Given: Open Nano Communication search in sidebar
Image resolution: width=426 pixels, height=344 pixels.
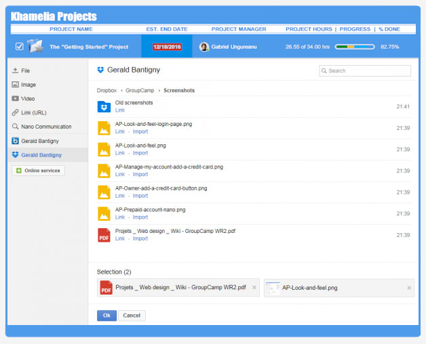Looking at the screenshot, I should (x=47, y=127).
